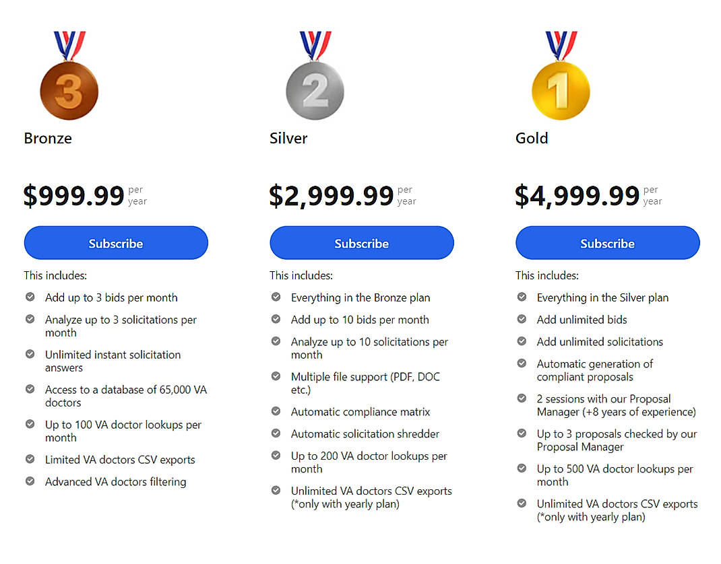Select the Bronze plan heading
Image resolution: width=721 pixels, height=564 pixels.
tap(47, 139)
